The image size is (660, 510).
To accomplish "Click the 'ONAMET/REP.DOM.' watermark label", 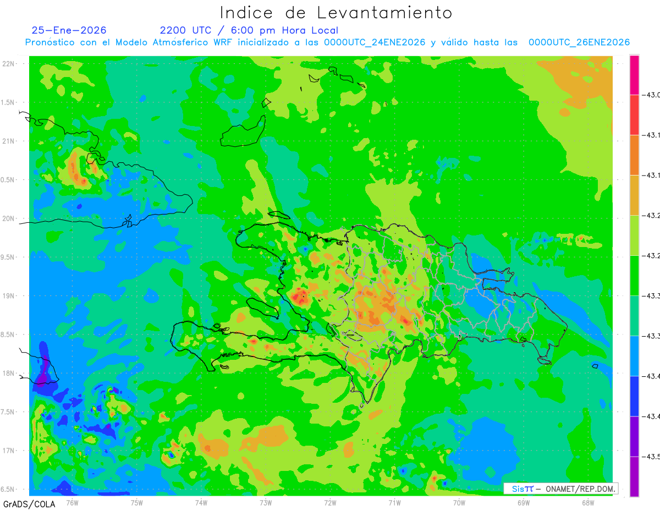I will (x=580, y=489).
